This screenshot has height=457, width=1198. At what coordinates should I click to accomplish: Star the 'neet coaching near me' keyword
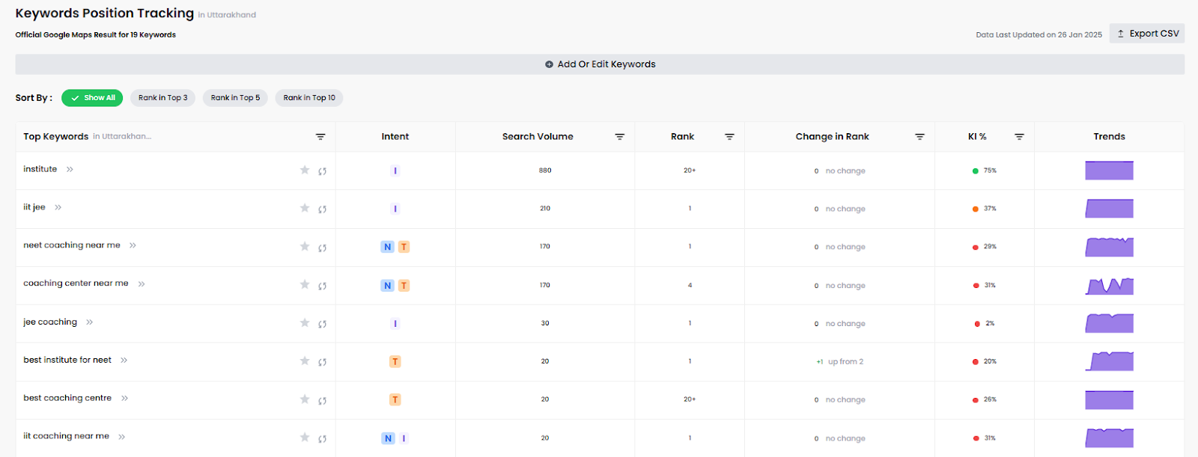[x=305, y=246]
